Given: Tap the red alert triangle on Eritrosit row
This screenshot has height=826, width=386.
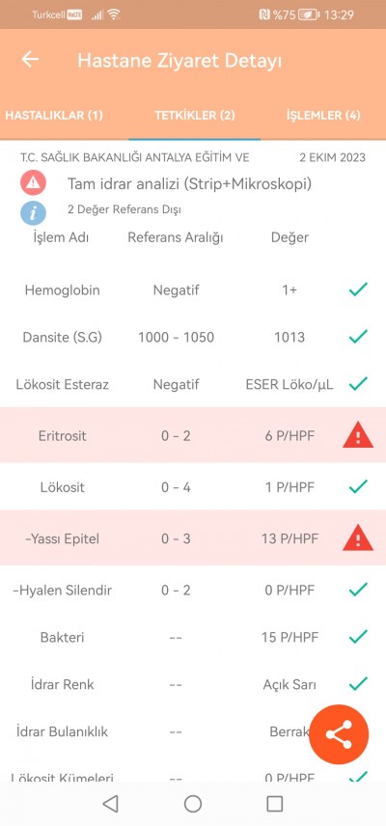Looking at the screenshot, I should click(358, 437).
